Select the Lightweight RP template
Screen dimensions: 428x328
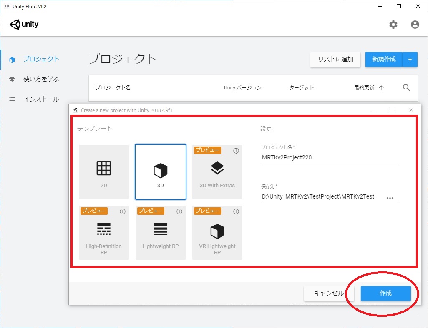click(x=161, y=233)
